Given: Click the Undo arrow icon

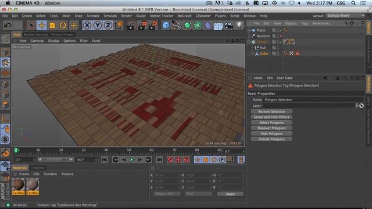Looking at the screenshot, I should click(8, 26).
